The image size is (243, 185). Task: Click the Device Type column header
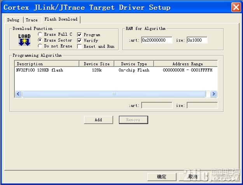[134, 64]
